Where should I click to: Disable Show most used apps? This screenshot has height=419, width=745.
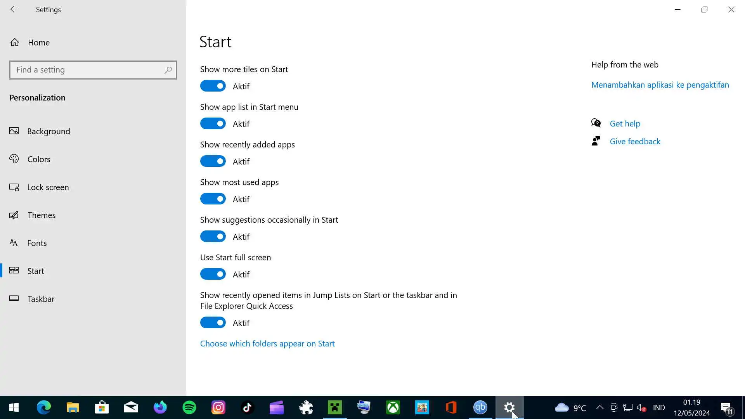[x=213, y=199]
